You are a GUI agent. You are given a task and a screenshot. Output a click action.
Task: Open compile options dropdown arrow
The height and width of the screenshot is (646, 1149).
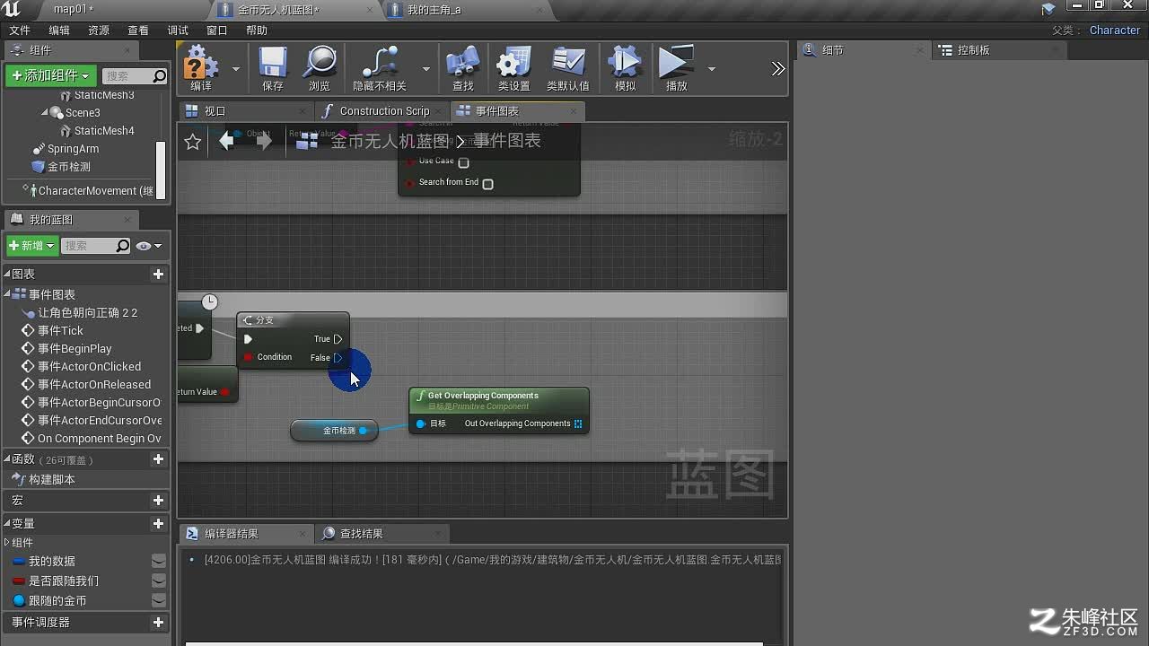[236, 69]
